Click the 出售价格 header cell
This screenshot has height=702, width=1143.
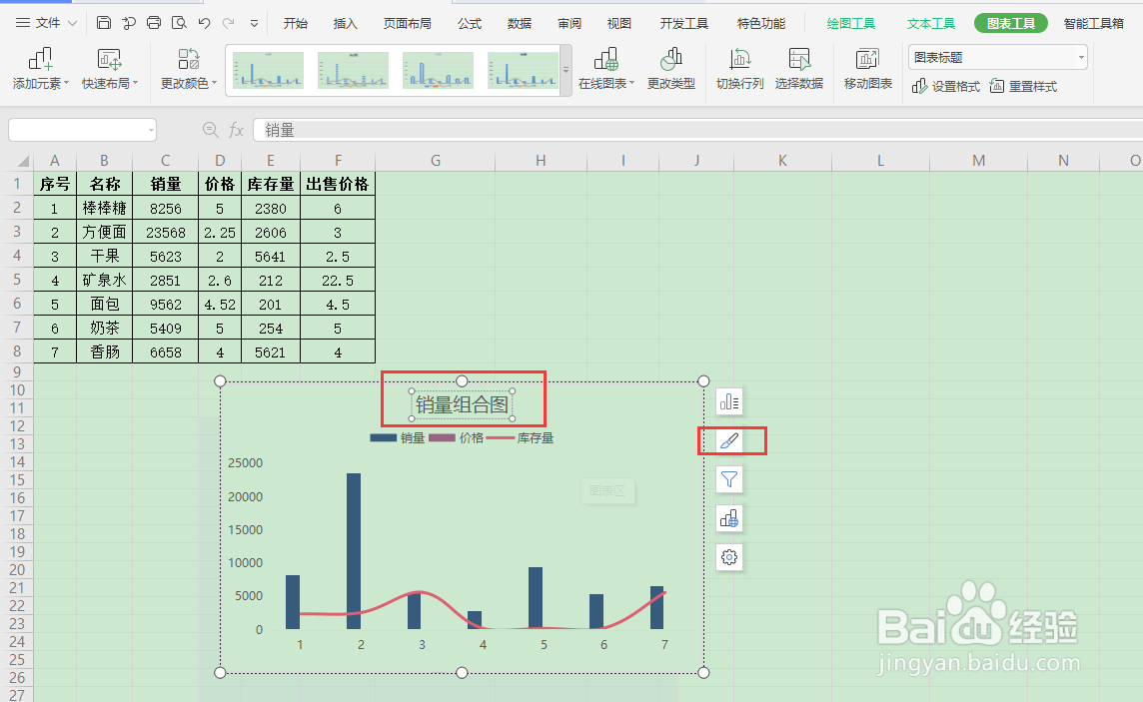click(x=338, y=185)
